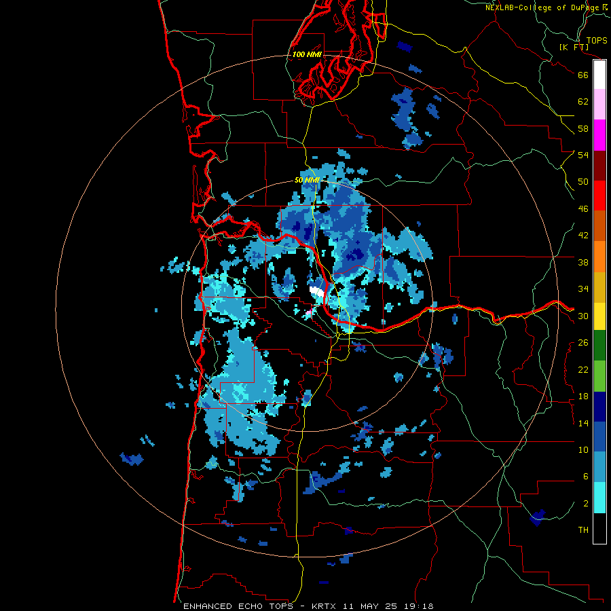Viewport: 611px width, 611px height.
Task: Click the '58' legend value
Action: click(x=583, y=128)
